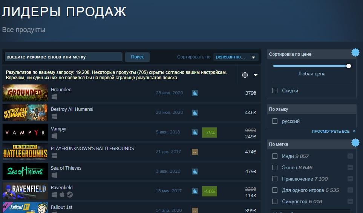Click the Battlegrounds capsule thumbnail
The height and width of the screenshot is (213, 363).
tap(25, 152)
